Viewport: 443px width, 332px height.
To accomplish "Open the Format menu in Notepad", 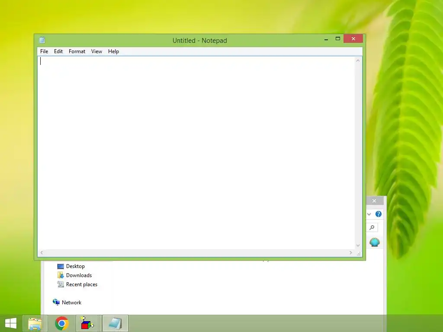I will [77, 51].
